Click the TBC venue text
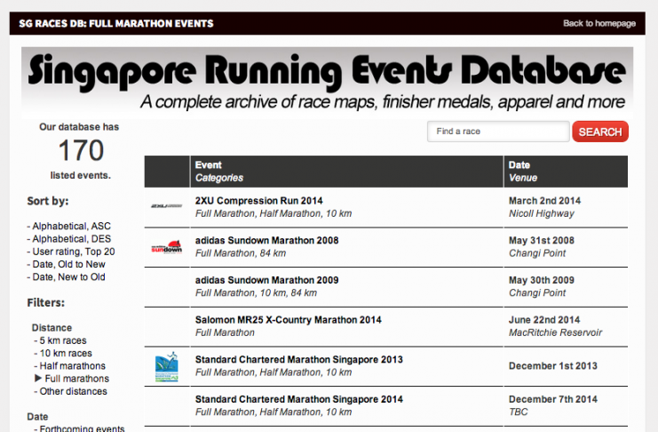 pyautogui.click(x=519, y=412)
